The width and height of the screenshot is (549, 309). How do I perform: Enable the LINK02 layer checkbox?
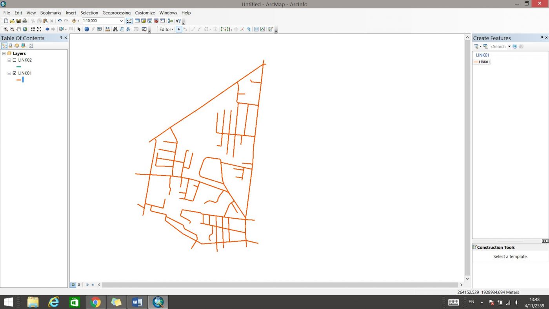[15, 60]
